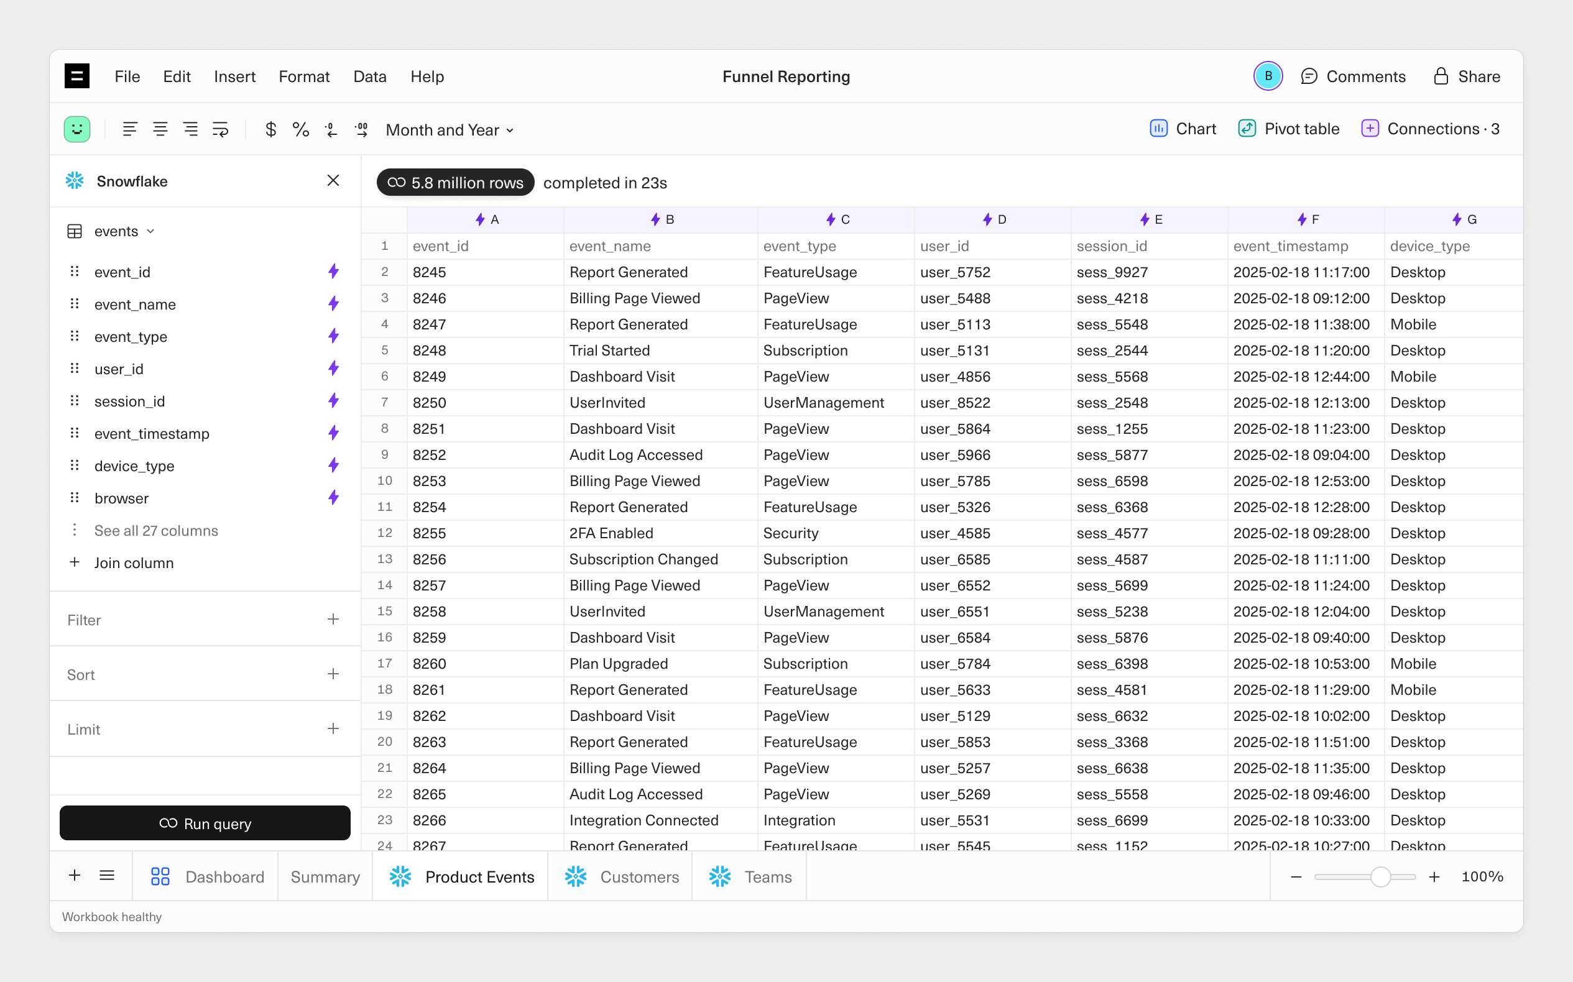
Task: Run the query button
Action: 204,824
